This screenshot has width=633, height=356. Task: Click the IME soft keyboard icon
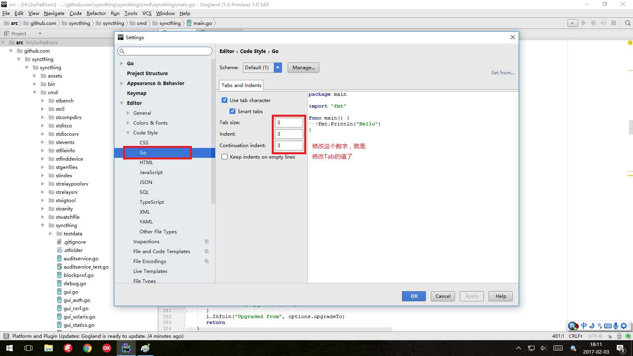pos(608,326)
